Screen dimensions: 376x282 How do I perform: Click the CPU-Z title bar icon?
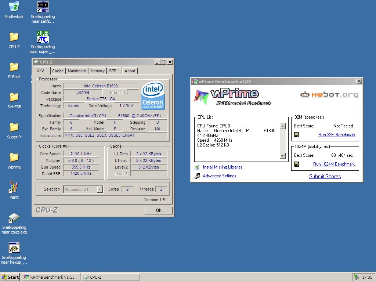coord(36,62)
